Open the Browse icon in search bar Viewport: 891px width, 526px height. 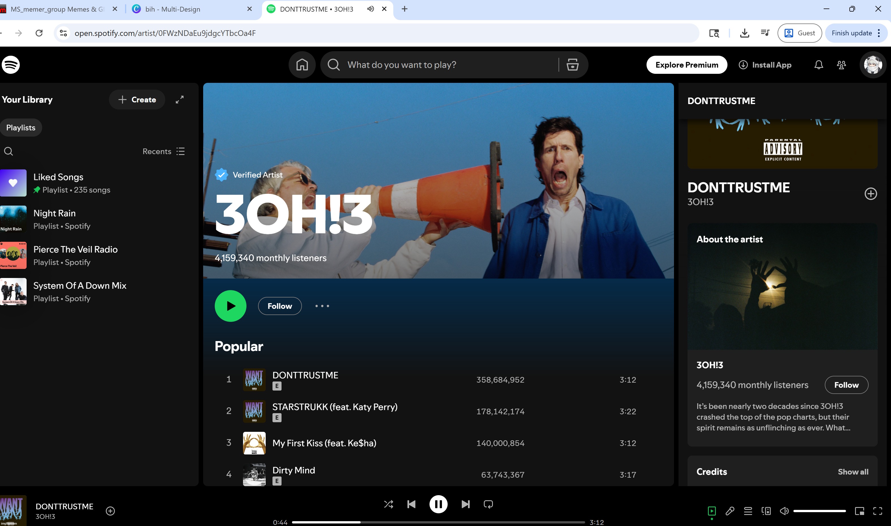click(572, 65)
